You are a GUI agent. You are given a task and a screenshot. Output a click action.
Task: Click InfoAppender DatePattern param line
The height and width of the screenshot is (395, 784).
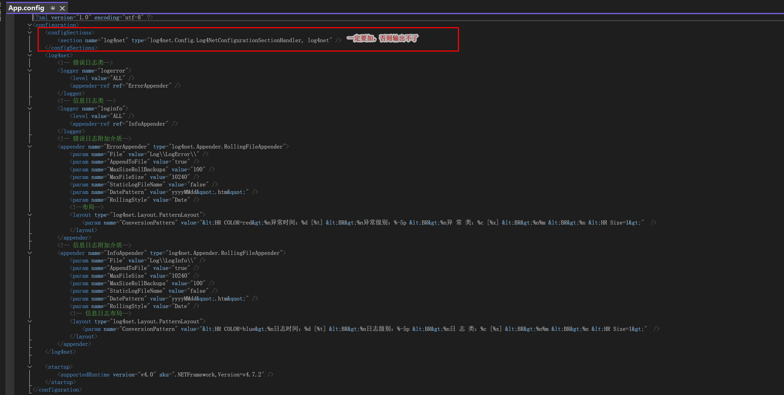[x=164, y=299]
